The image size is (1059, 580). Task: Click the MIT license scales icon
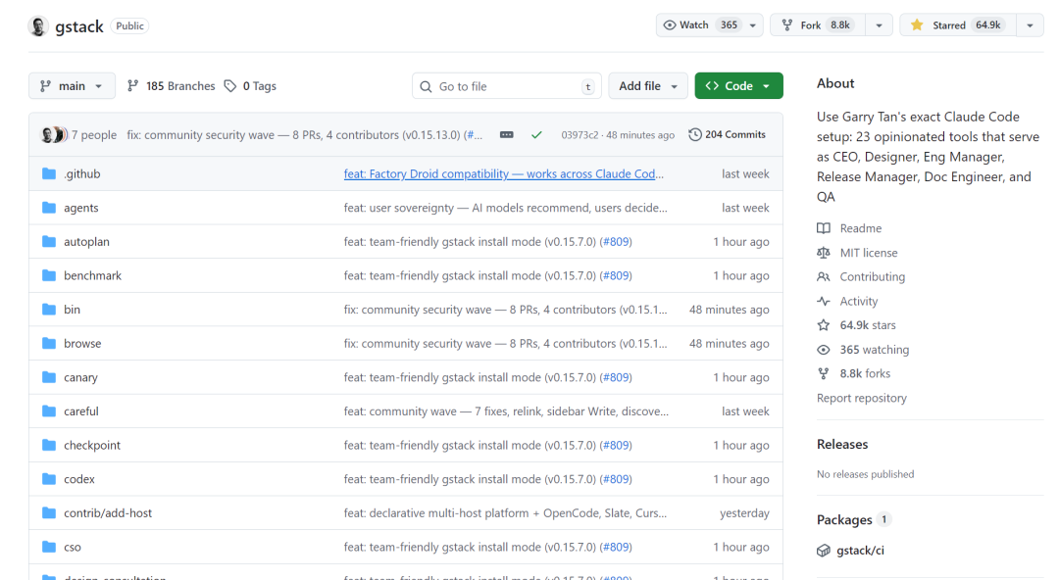click(824, 252)
